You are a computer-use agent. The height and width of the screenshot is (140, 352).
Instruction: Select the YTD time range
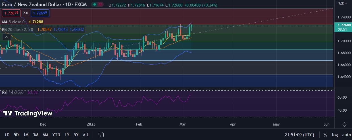tap(56, 135)
